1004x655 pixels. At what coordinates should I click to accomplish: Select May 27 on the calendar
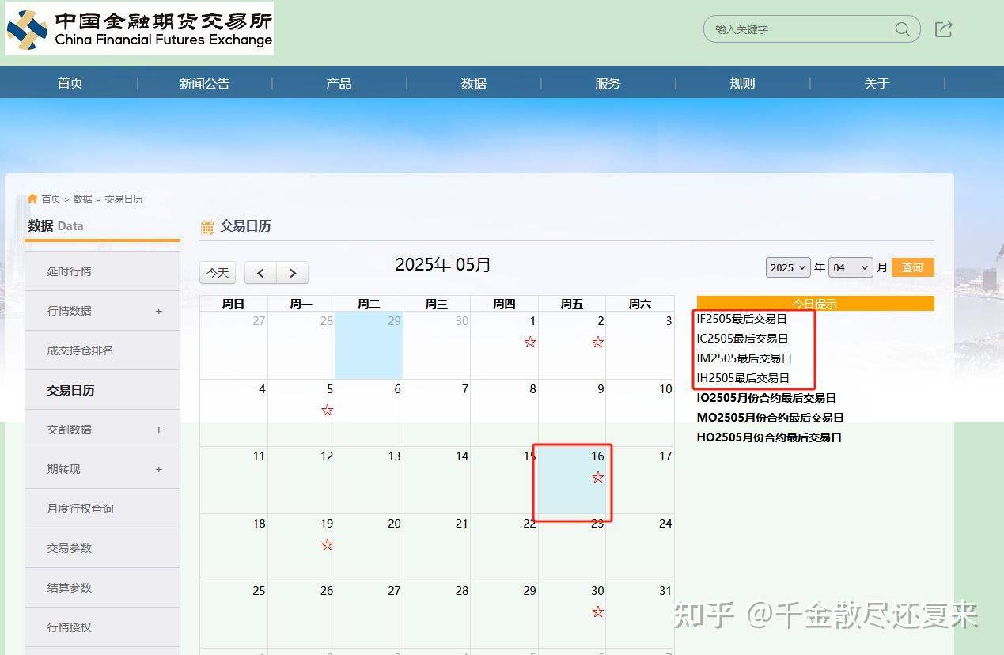(x=369, y=615)
